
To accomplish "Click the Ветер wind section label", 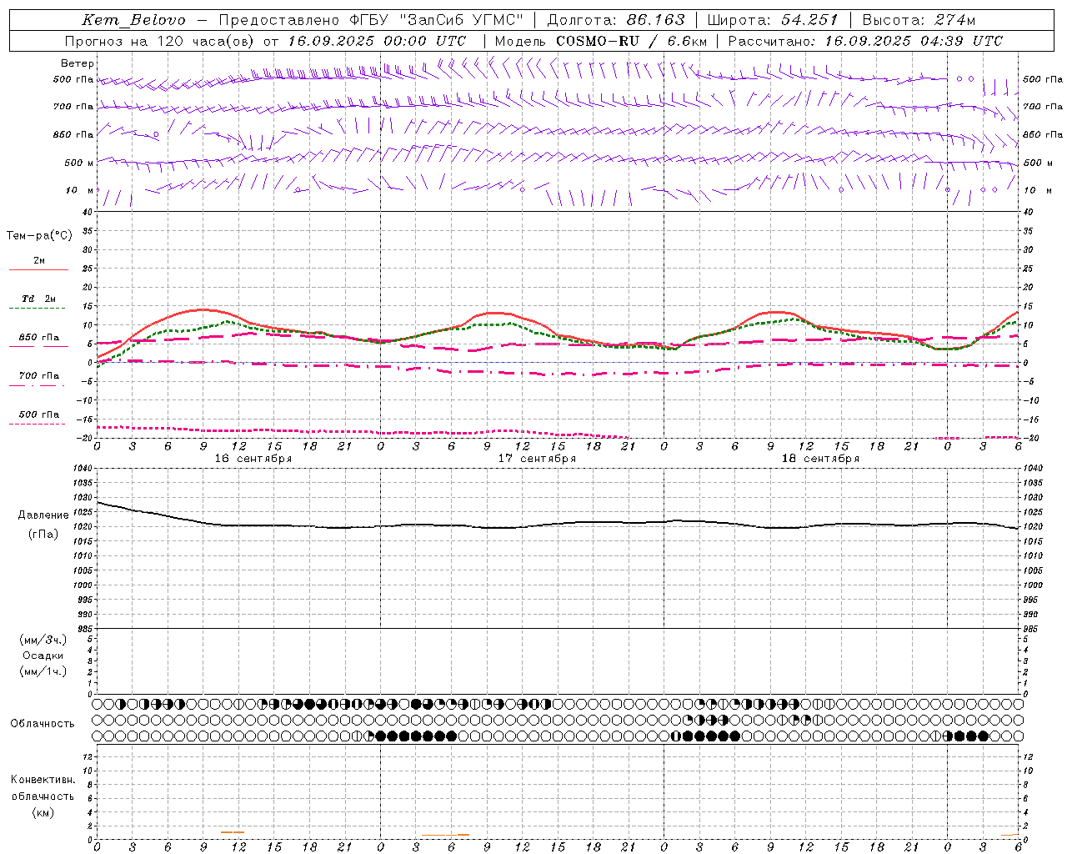I will [78, 63].
